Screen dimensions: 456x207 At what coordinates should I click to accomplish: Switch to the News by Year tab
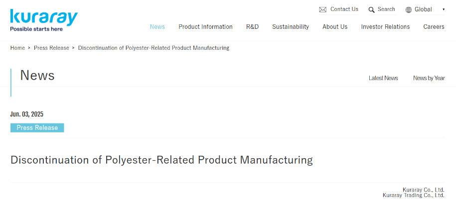click(429, 78)
